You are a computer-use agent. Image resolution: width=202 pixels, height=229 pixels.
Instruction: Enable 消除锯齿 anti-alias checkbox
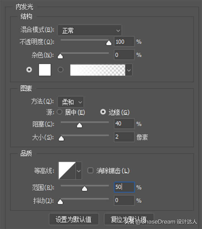coord(91,171)
